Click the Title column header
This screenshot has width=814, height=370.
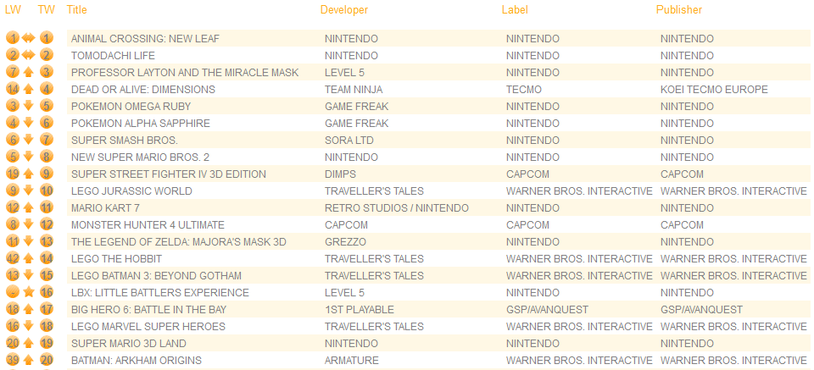coord(77,10)
